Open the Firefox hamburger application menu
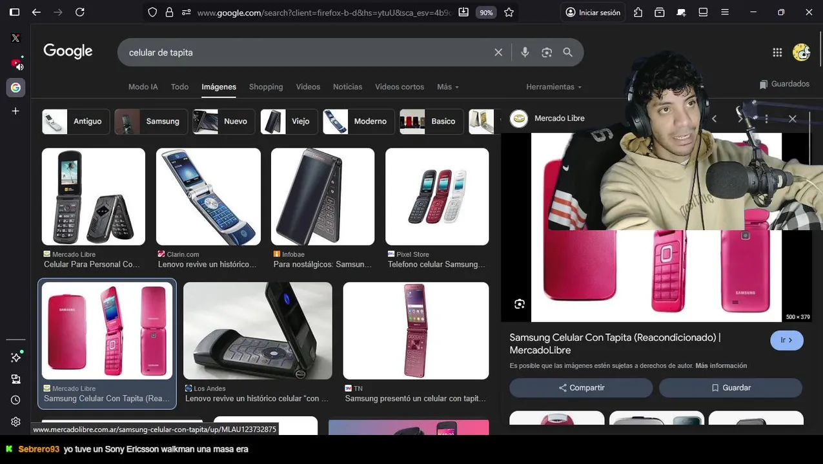The image size is (823, 464). pyautogui.click(x=725, y=12)
